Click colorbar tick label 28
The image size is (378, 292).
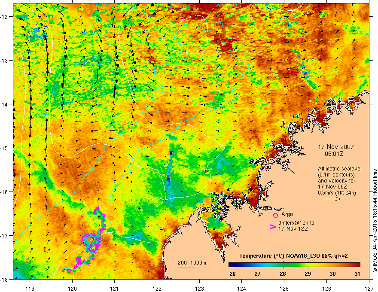(283, 274)
